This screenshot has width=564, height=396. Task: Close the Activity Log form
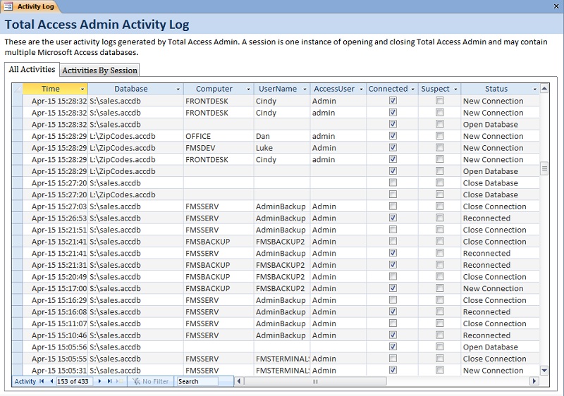click(x=556, y=6)
